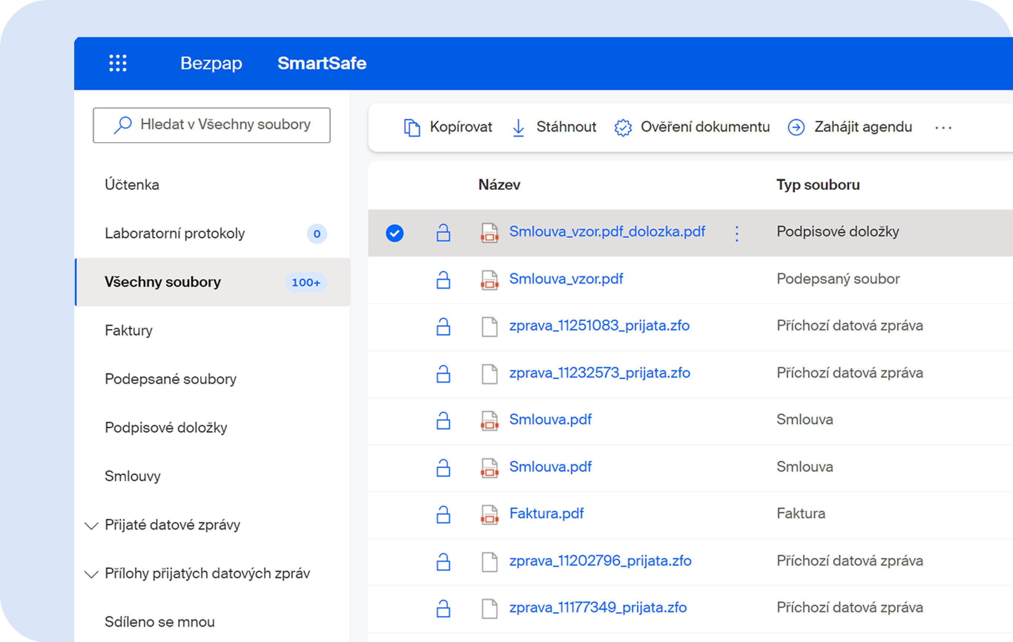Click lock icon of zprava_11202796_prijata.zfo row
Viewport: 1013px width, 642px height.
click(x=443, y=561)
